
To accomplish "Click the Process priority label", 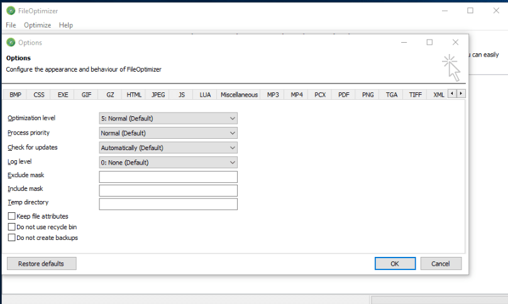I will pyautogui.click(x=28, y=133).
